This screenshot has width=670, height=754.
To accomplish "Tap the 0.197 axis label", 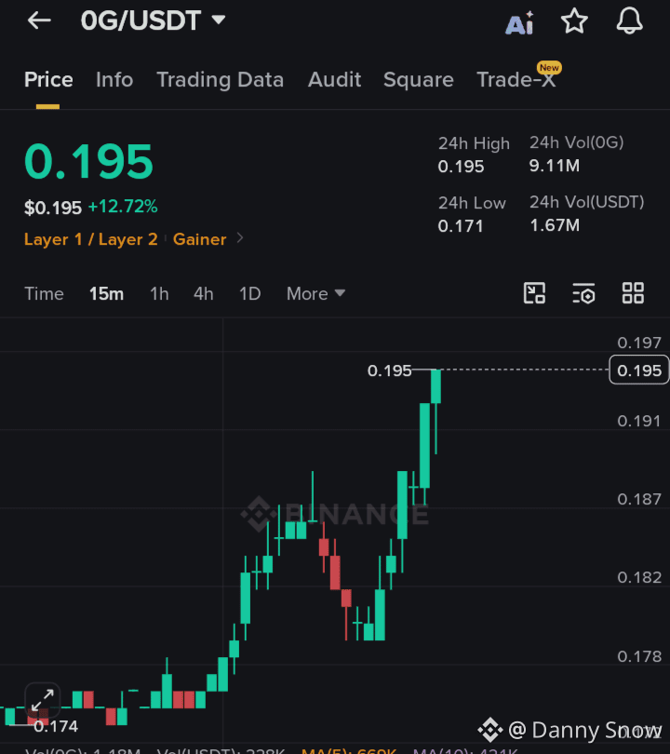I will tap(639, 343).
